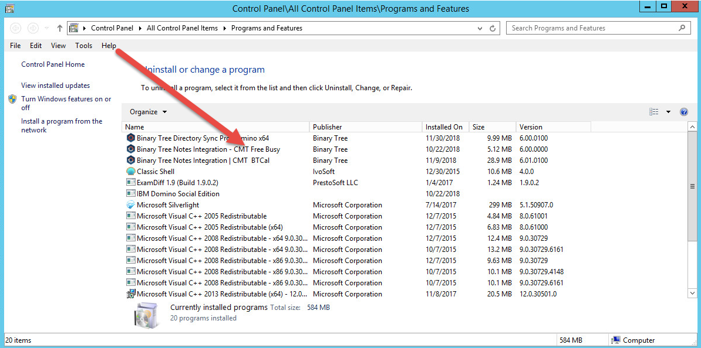Viewport: 701px width, 348px height.
Task: Go up one level with Up arrow
Action: pyautogui.click(x=60, y=28)
